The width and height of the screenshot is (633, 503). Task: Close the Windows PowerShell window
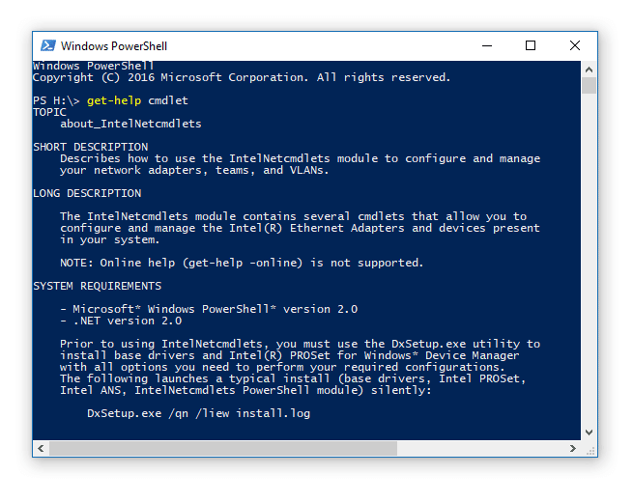[x=575, y=45]
